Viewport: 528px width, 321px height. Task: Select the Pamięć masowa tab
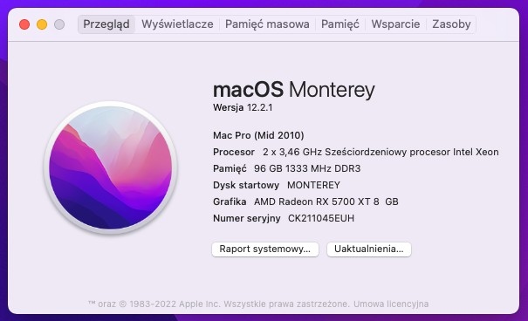coord(267,24)
